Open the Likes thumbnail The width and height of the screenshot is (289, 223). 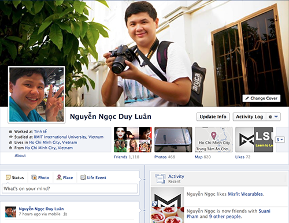[254, 140]
